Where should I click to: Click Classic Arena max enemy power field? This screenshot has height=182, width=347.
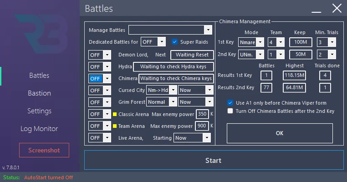point(202,114)
